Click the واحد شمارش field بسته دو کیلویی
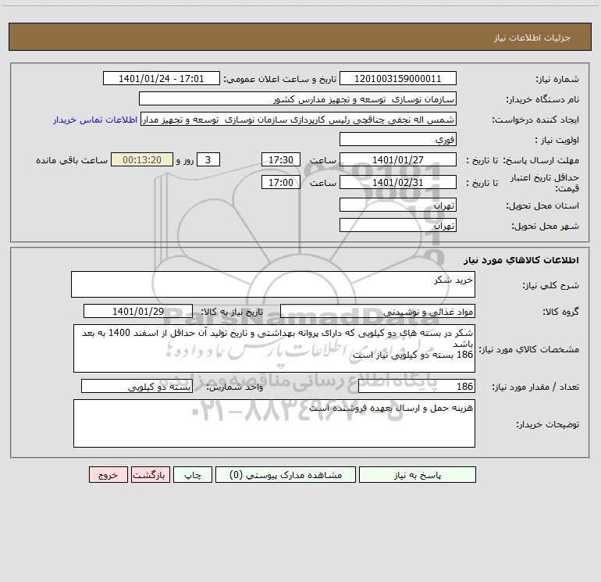This screenshot has height=582, width=601. click(137, 386)
